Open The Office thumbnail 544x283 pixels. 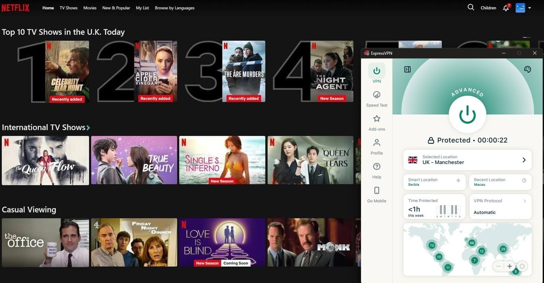tap(45, 243)
